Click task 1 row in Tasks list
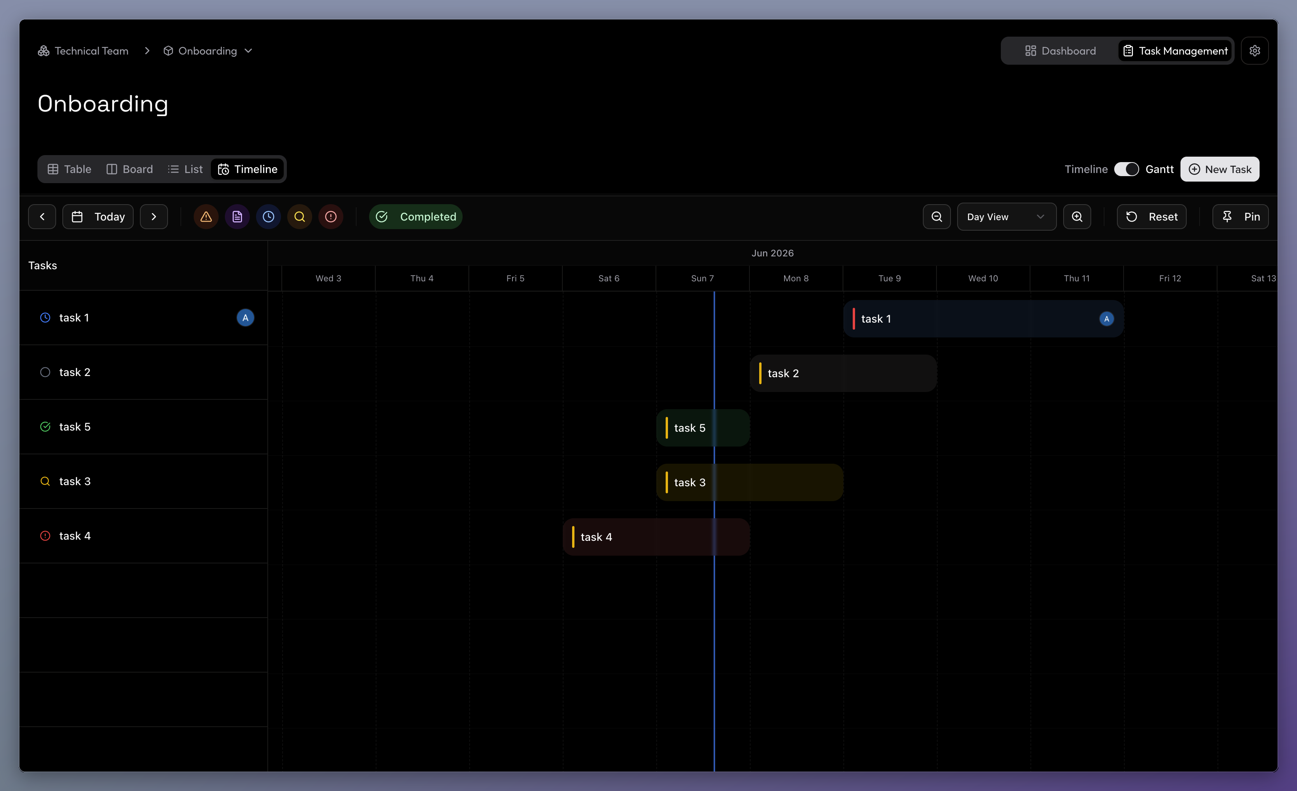The height and width of the screenshot is (791, 1297). point(143,317)
